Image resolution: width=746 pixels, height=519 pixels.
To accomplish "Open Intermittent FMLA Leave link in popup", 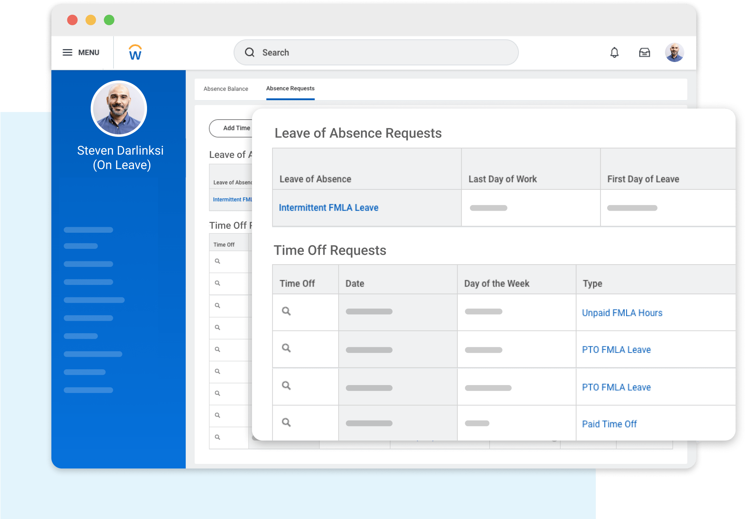I will 329,208.
